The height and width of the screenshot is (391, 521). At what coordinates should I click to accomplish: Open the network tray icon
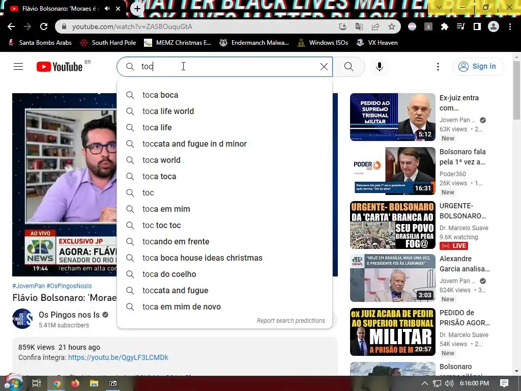tap(437, 383)
